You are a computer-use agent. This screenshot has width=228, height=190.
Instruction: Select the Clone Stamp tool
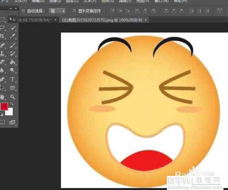2,53
